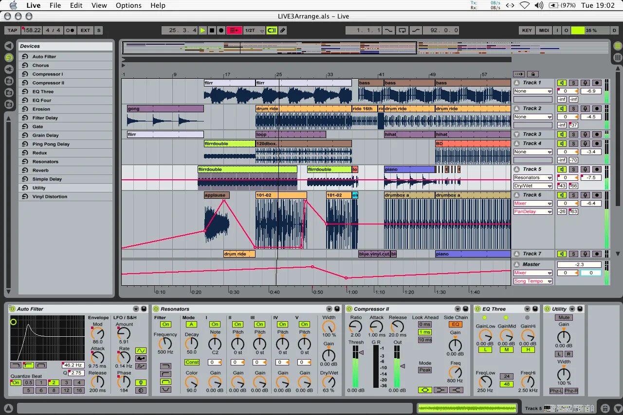Open Track 6 PanDelay control chooser
This screenshot has width=623, height=415.
click(x=533, y=211)
